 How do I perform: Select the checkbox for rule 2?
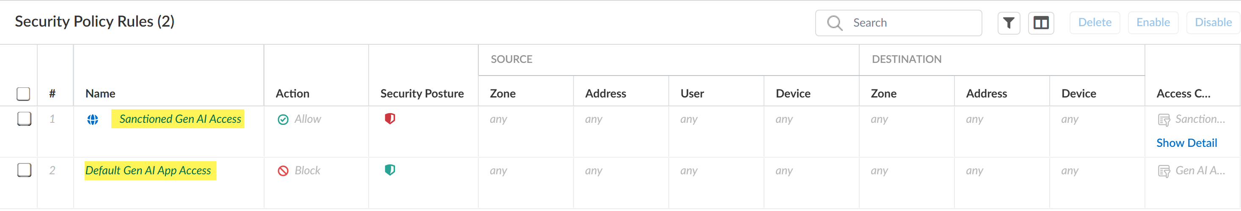pos(24,170)
